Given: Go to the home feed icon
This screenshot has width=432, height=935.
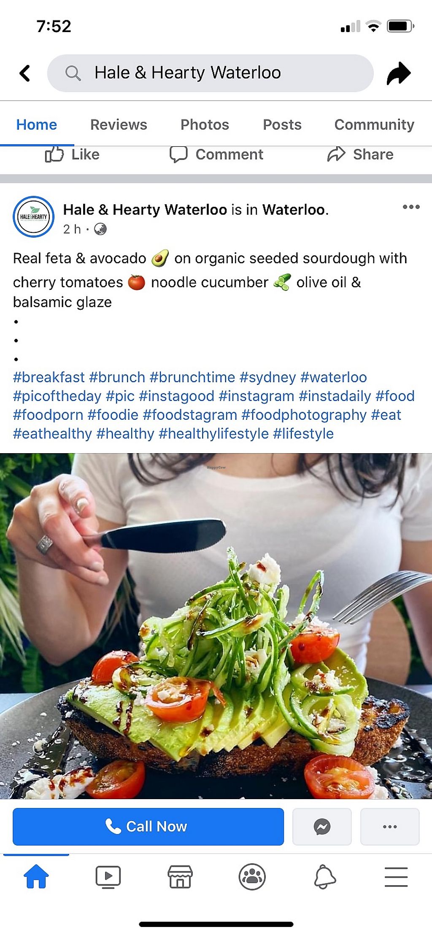Looking at the screenshot, I should [x=36, y=876].
